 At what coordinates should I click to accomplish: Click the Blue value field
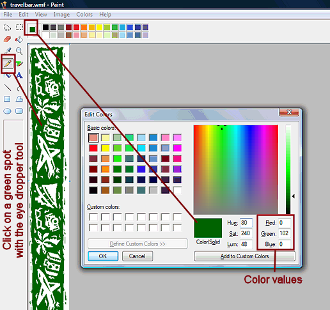285,244
